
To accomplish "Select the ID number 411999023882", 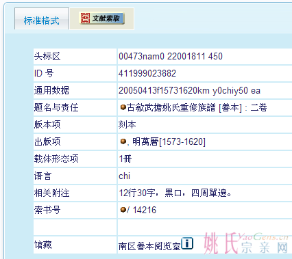I will (x=147, y=73).
